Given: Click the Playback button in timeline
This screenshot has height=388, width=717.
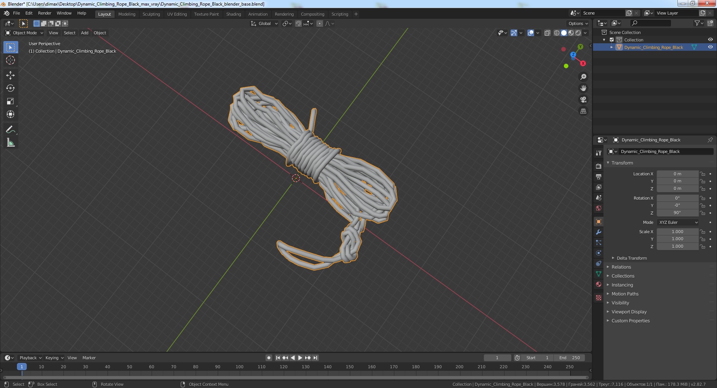Looking at the screenshot, I should point(30,358).
